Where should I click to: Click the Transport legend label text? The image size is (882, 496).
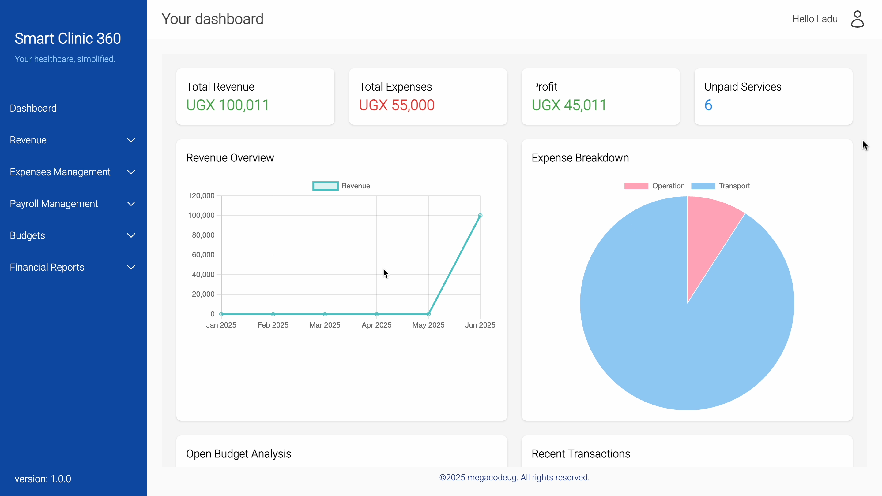734,186
